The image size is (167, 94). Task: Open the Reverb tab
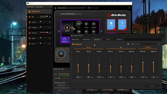click(x=119, y=39)
